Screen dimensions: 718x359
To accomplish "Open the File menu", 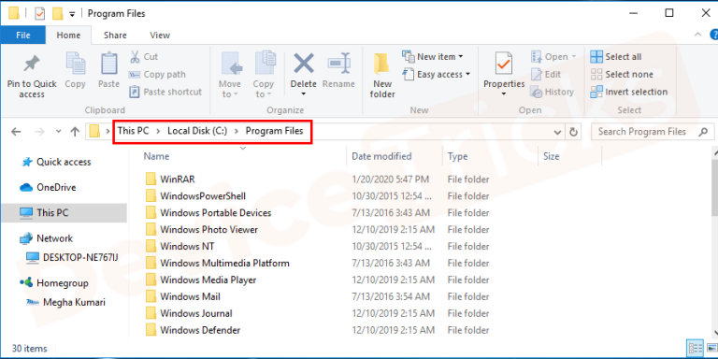I will pyautogui.click(x=22, y=35).
